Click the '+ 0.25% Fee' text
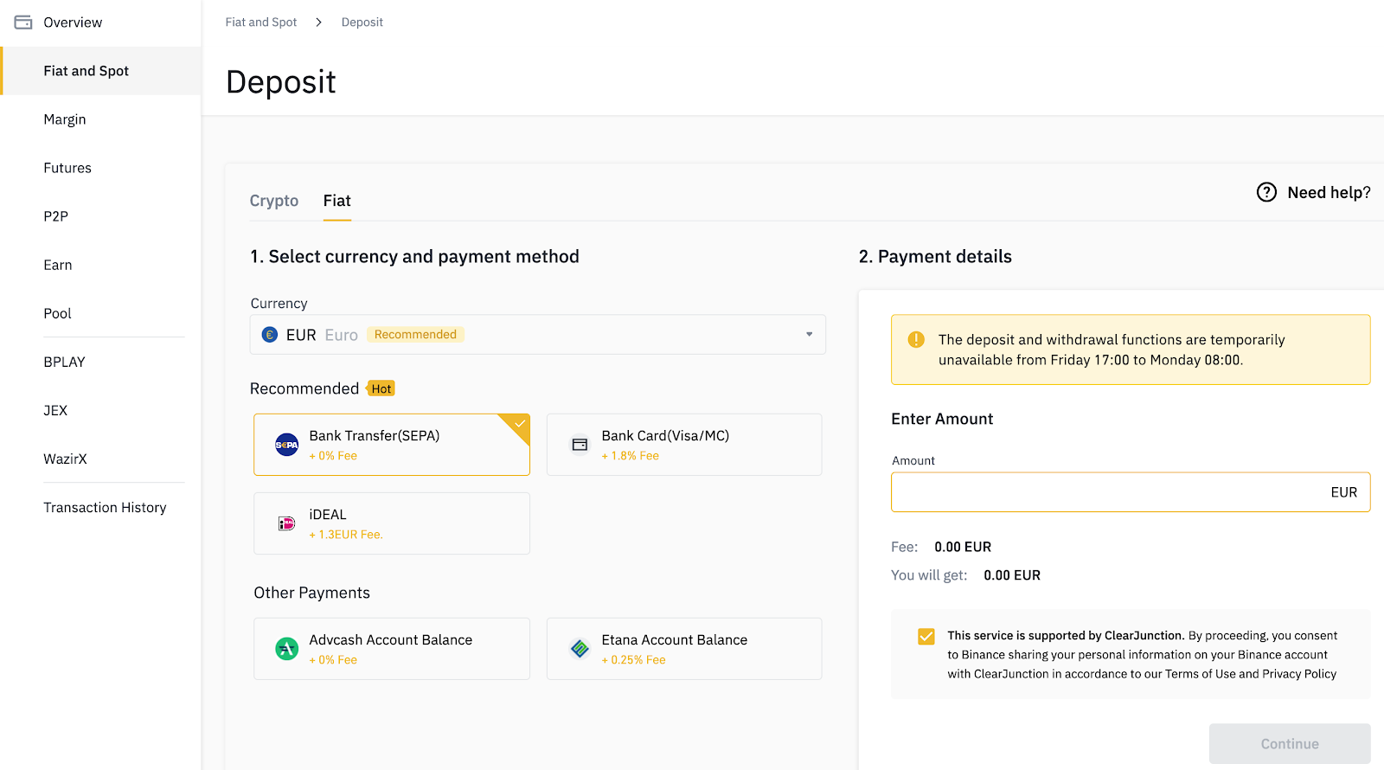This screenshot has height=770, width=1384. pyautogui.click(x=633, y=660)
